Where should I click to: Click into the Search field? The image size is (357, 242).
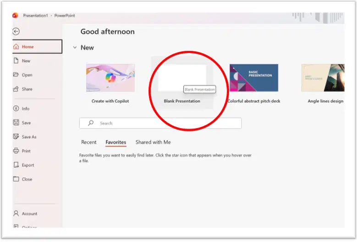160,123
